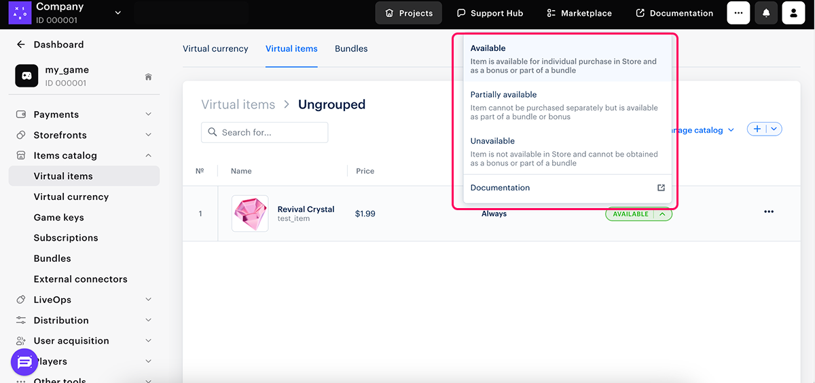
Task: Expand the Company selector dropdown
Action: (x=118, y=13)
